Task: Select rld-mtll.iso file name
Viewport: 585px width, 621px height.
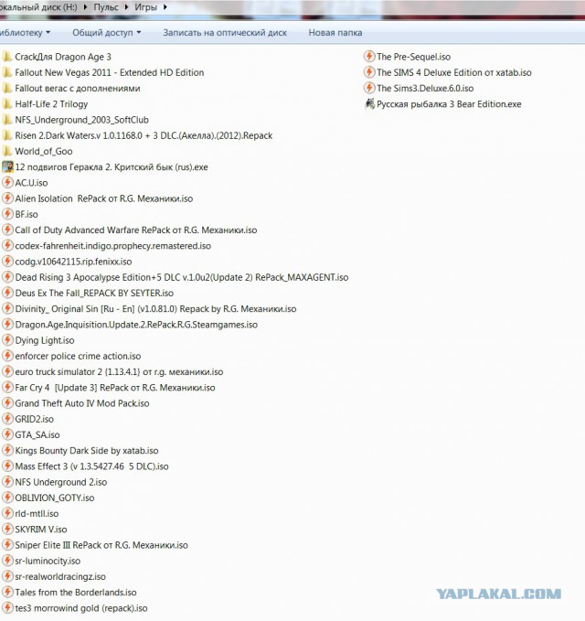Action: pyautogui.click(x=37, y=514)
